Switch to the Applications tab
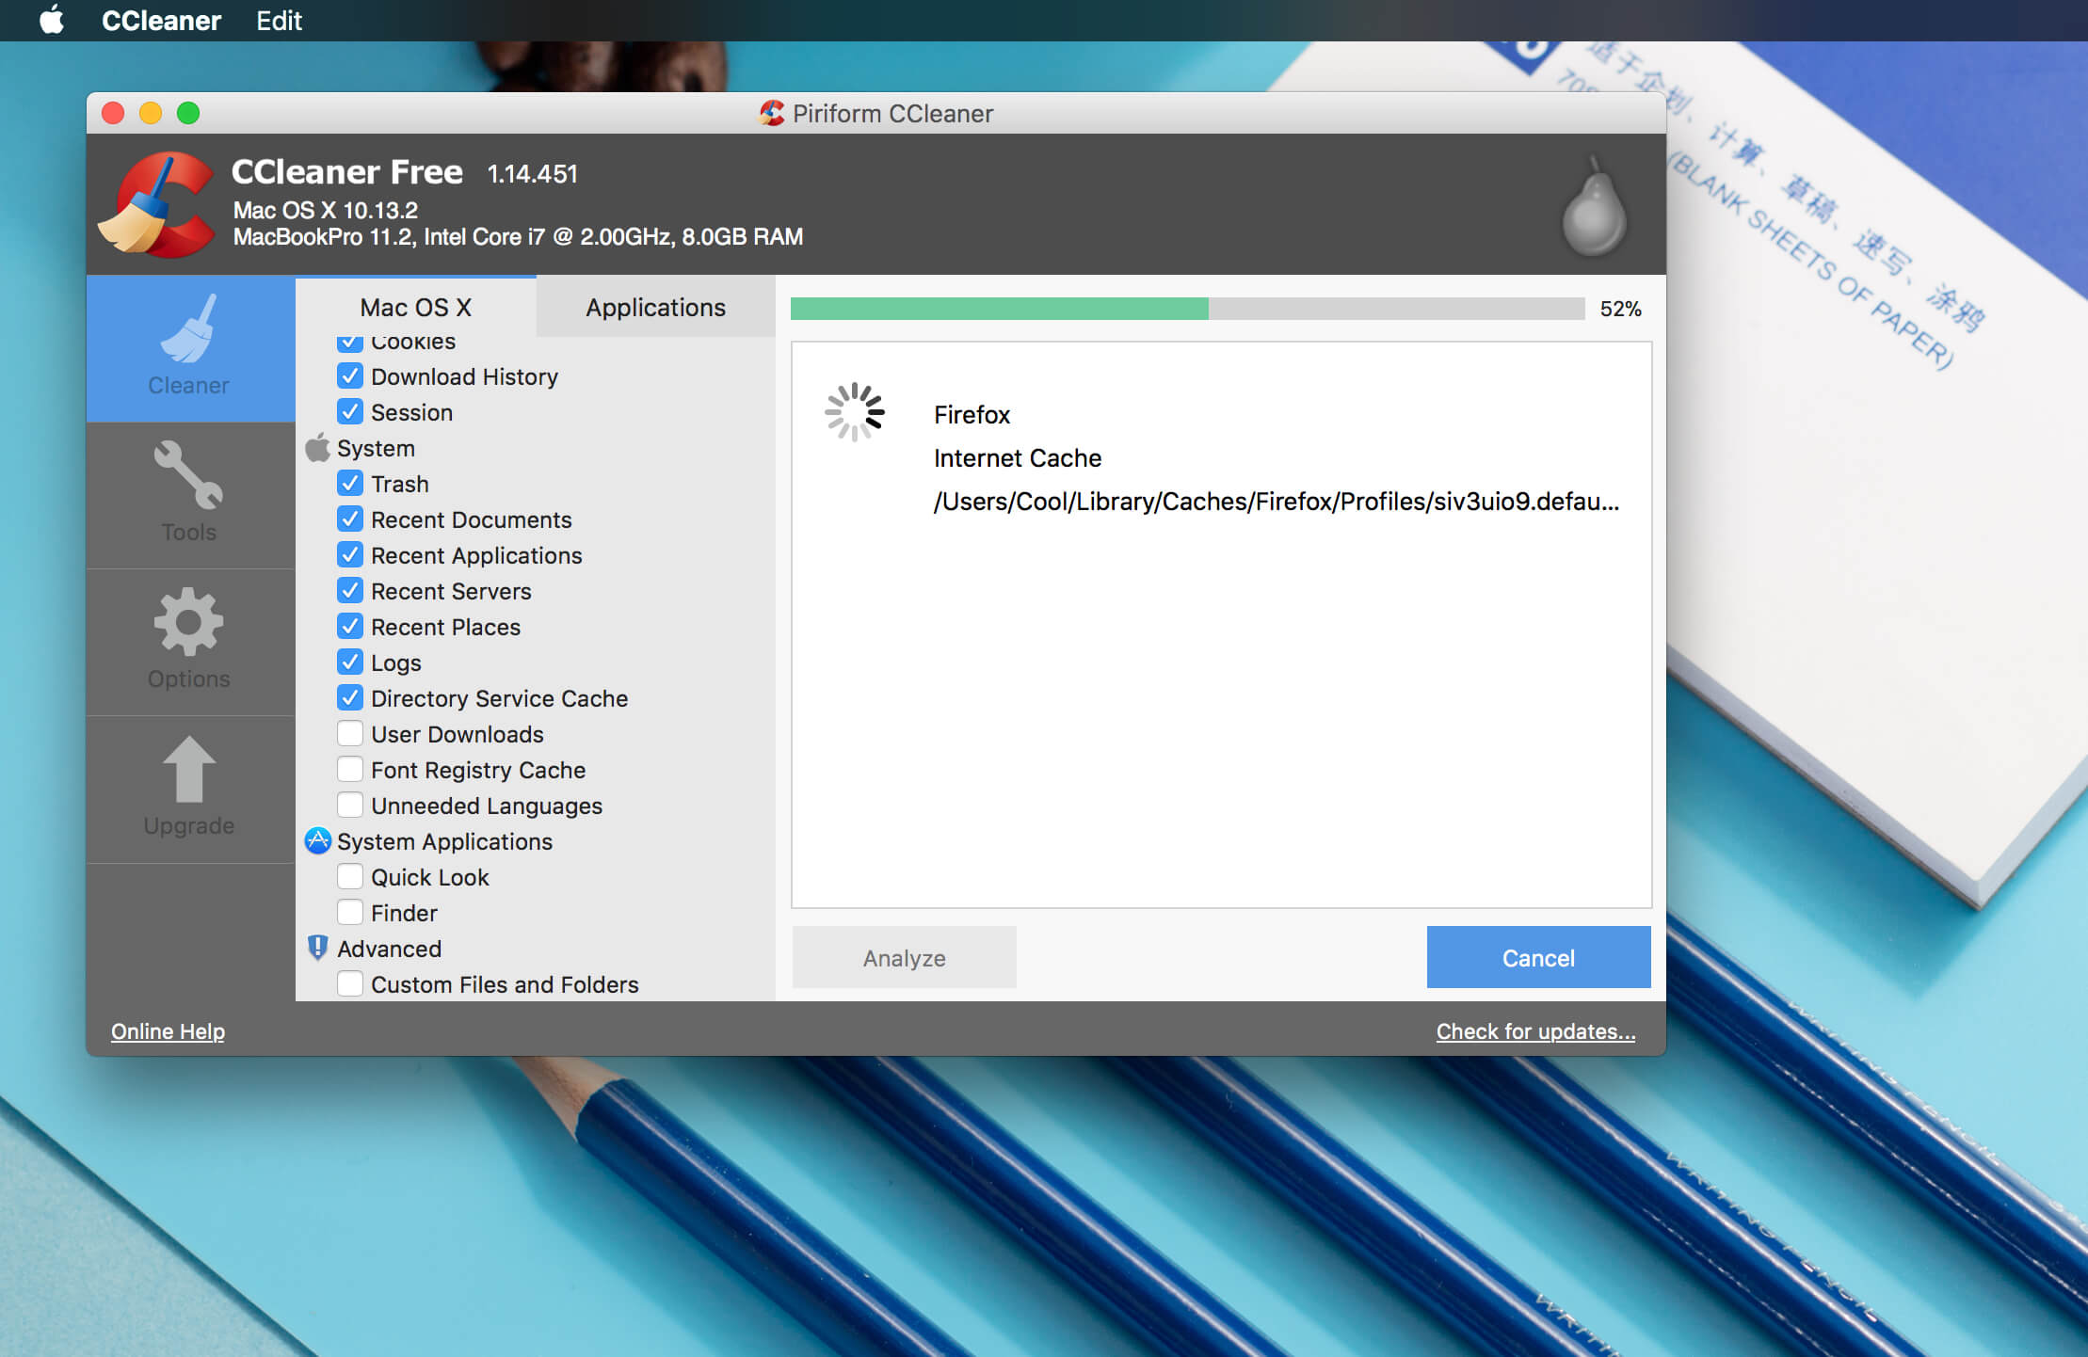 pyautogui.click(x=655, y=307)
